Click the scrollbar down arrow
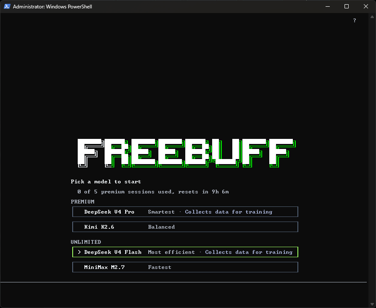 pyautogui.click(x=372, y=304)
